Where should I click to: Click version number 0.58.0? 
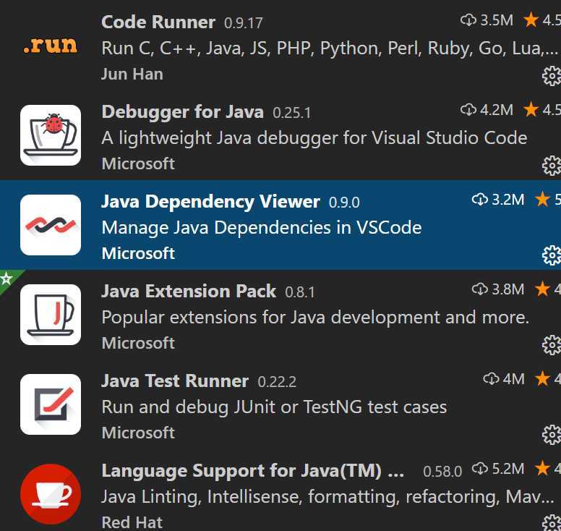pyautogui.click(x=442, y=472)
